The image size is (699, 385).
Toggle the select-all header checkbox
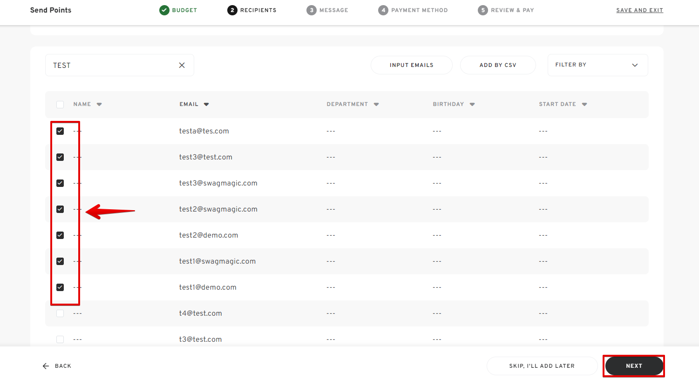(60, 105)
